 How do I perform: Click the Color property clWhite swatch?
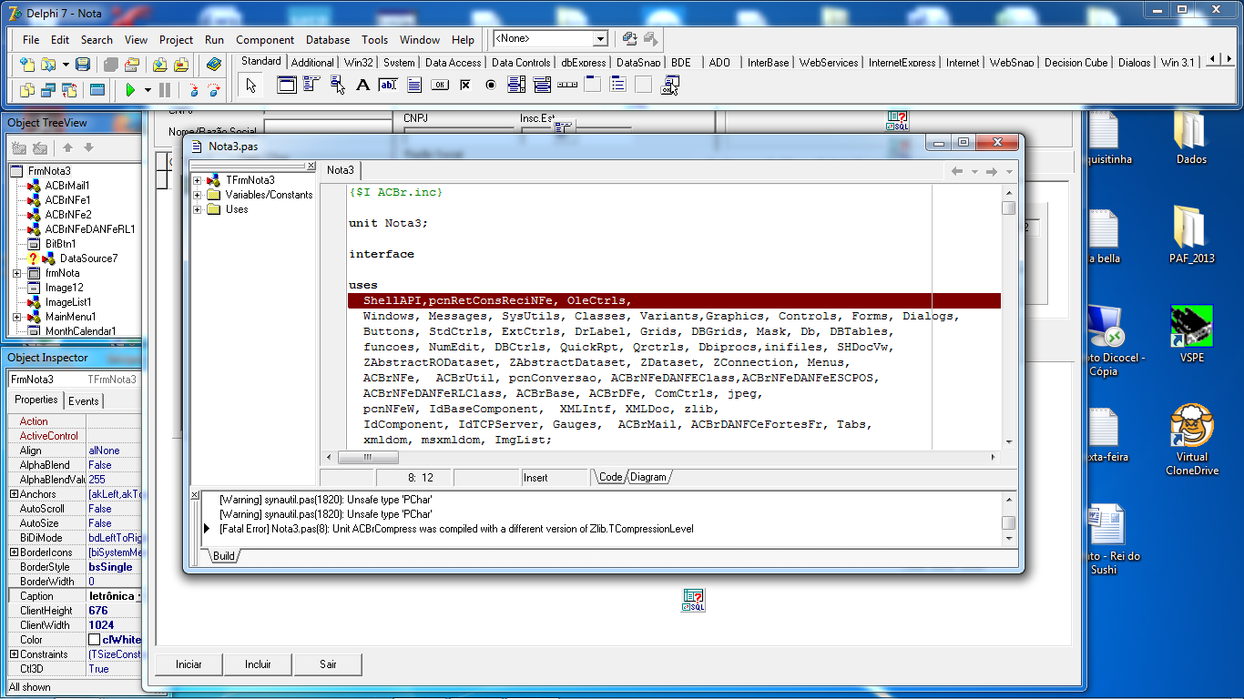(94, 640)
